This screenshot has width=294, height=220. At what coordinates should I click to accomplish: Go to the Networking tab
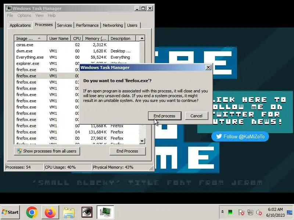click(113, 25)
